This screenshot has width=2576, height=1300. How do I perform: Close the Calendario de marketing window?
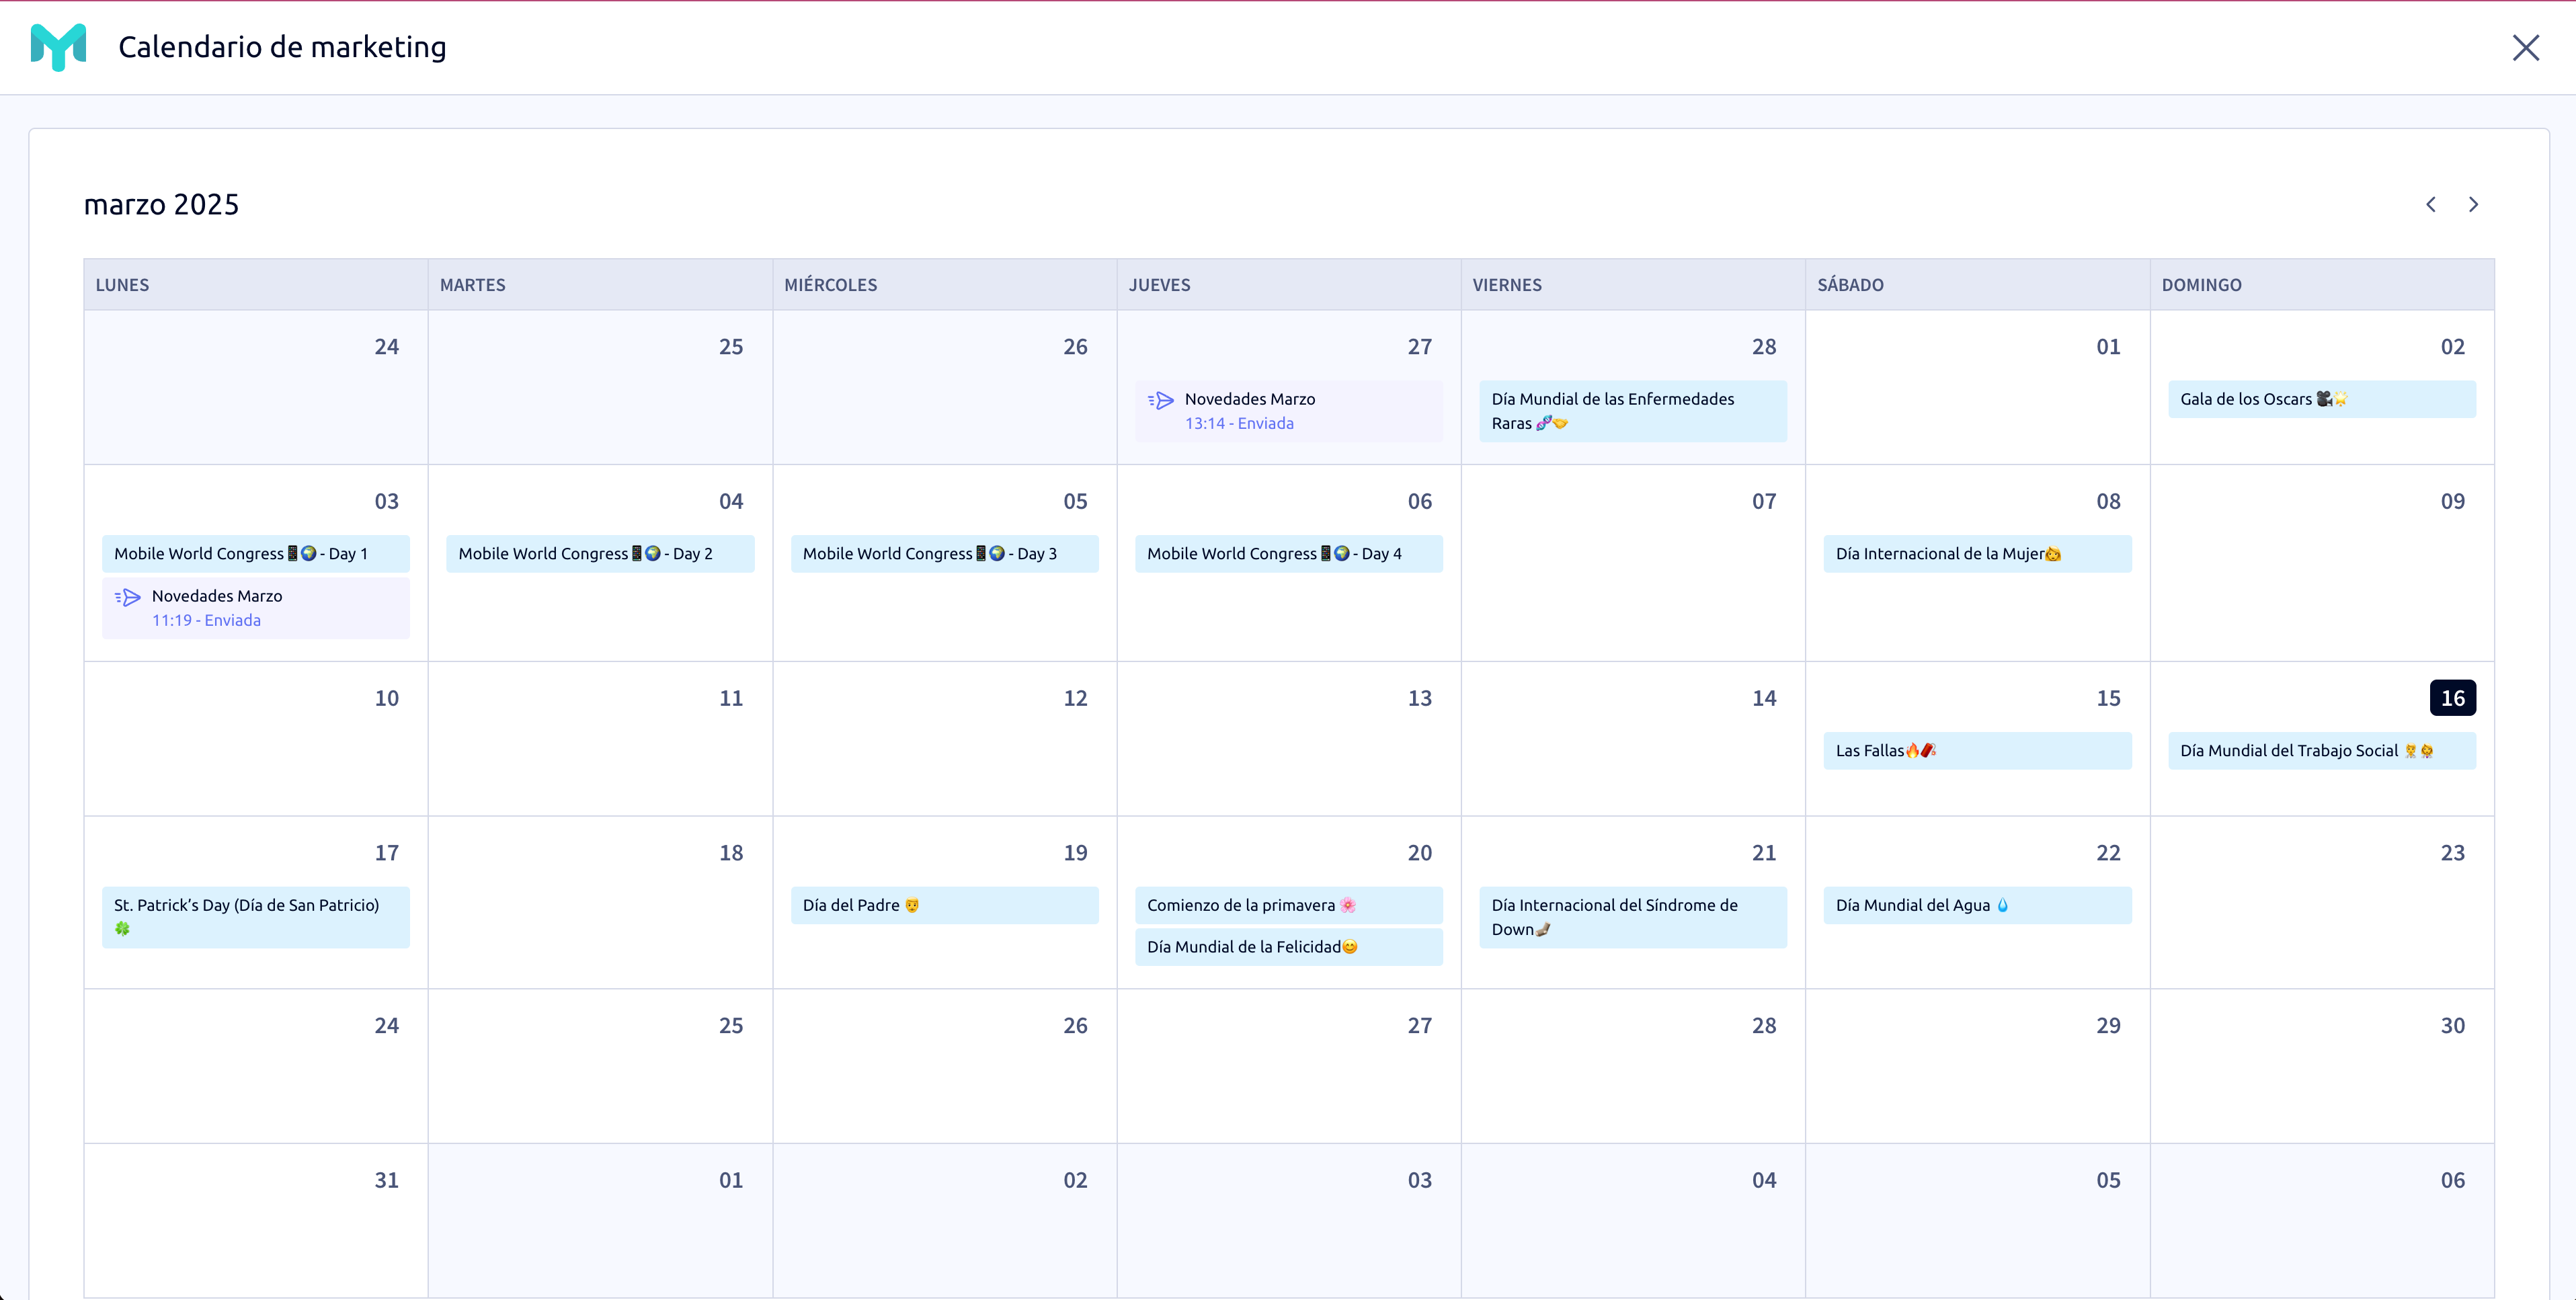coord(2528,46)
